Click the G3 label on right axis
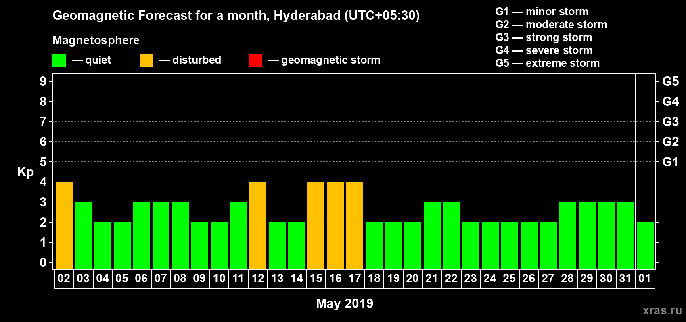The width and height of the screenshot is (686, 322). click(x=671, y=122)
